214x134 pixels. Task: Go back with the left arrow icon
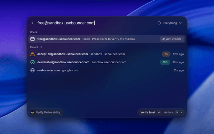(32, 23)
